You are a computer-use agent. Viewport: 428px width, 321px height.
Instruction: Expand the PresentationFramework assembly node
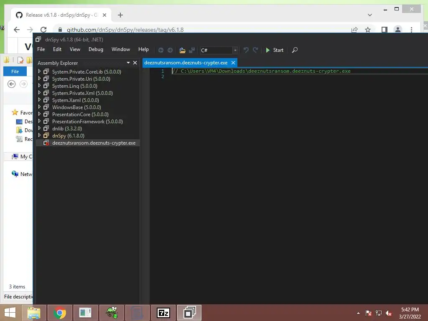pyautogui.click(x=39, y=121)
